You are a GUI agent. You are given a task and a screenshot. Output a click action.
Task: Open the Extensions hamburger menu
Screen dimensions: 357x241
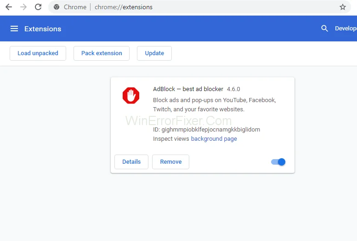(14, 29)
